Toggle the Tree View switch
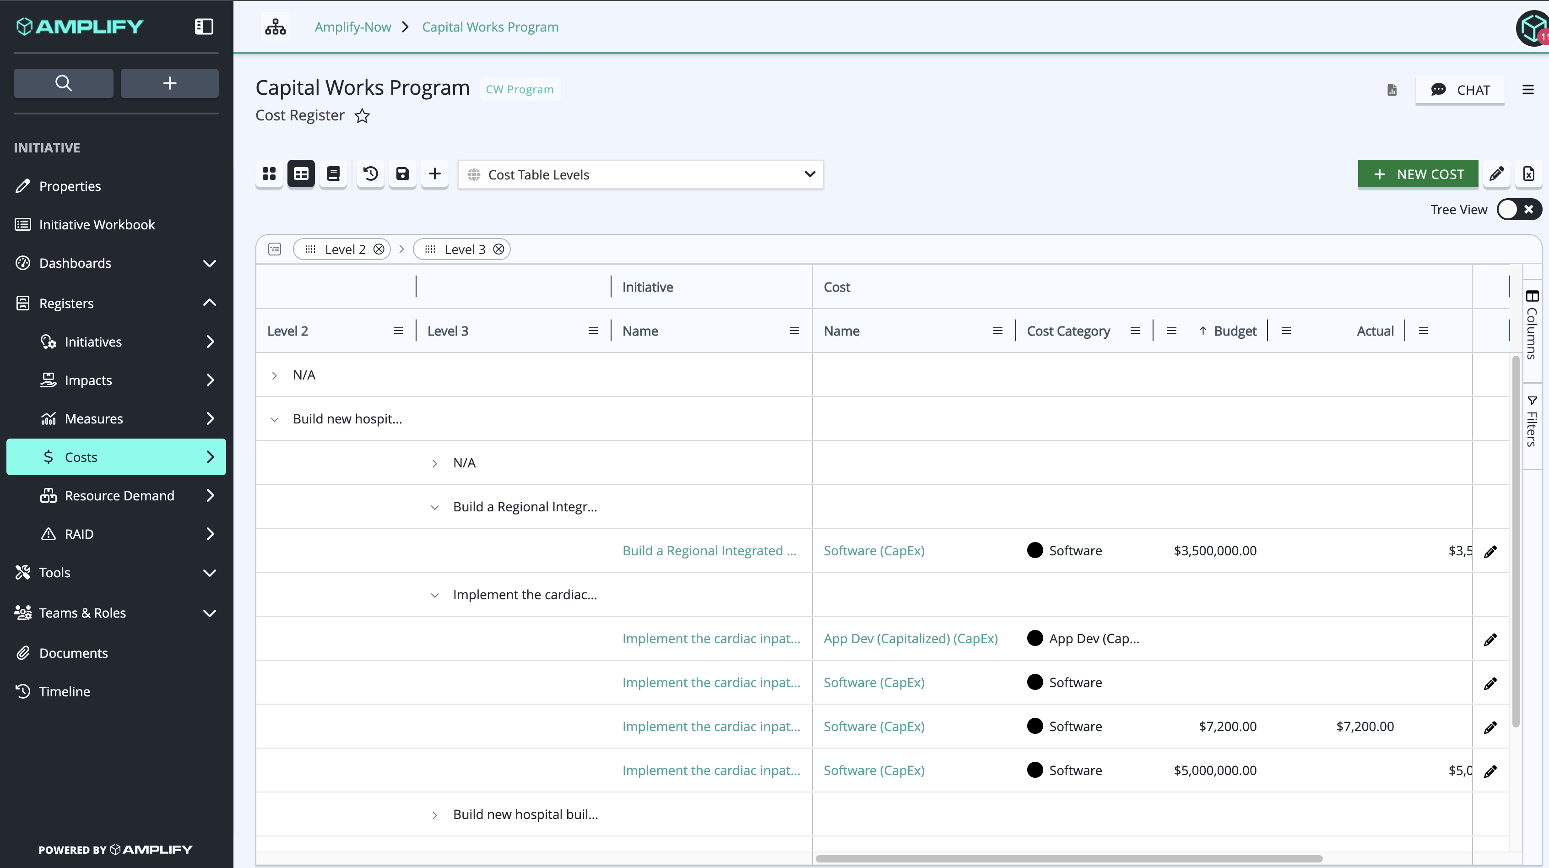Screen dimensions: 1549x868 click(1519, 209)
